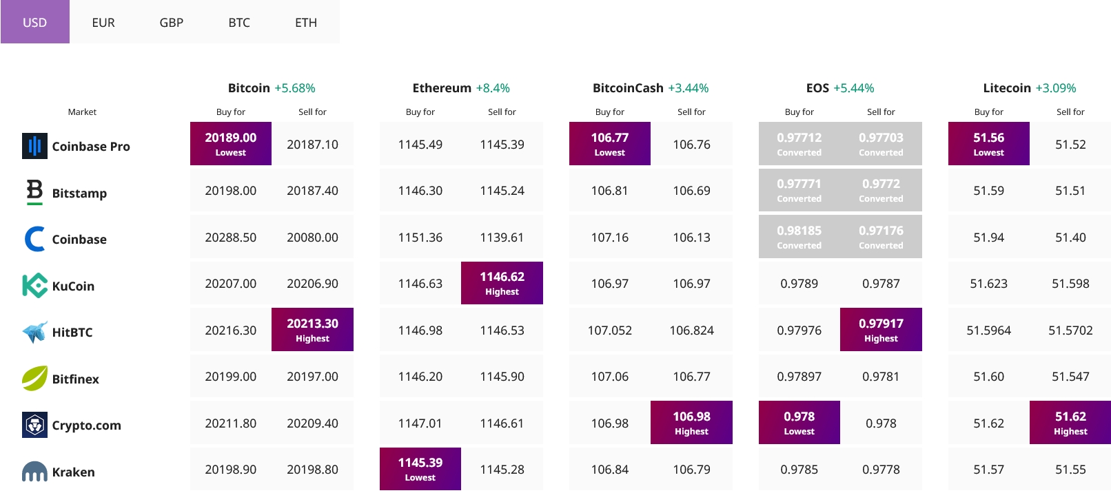This screenshot has height=493, width=1111.
Task: Choose the ETH currency tab
Action: coord(306,22)
